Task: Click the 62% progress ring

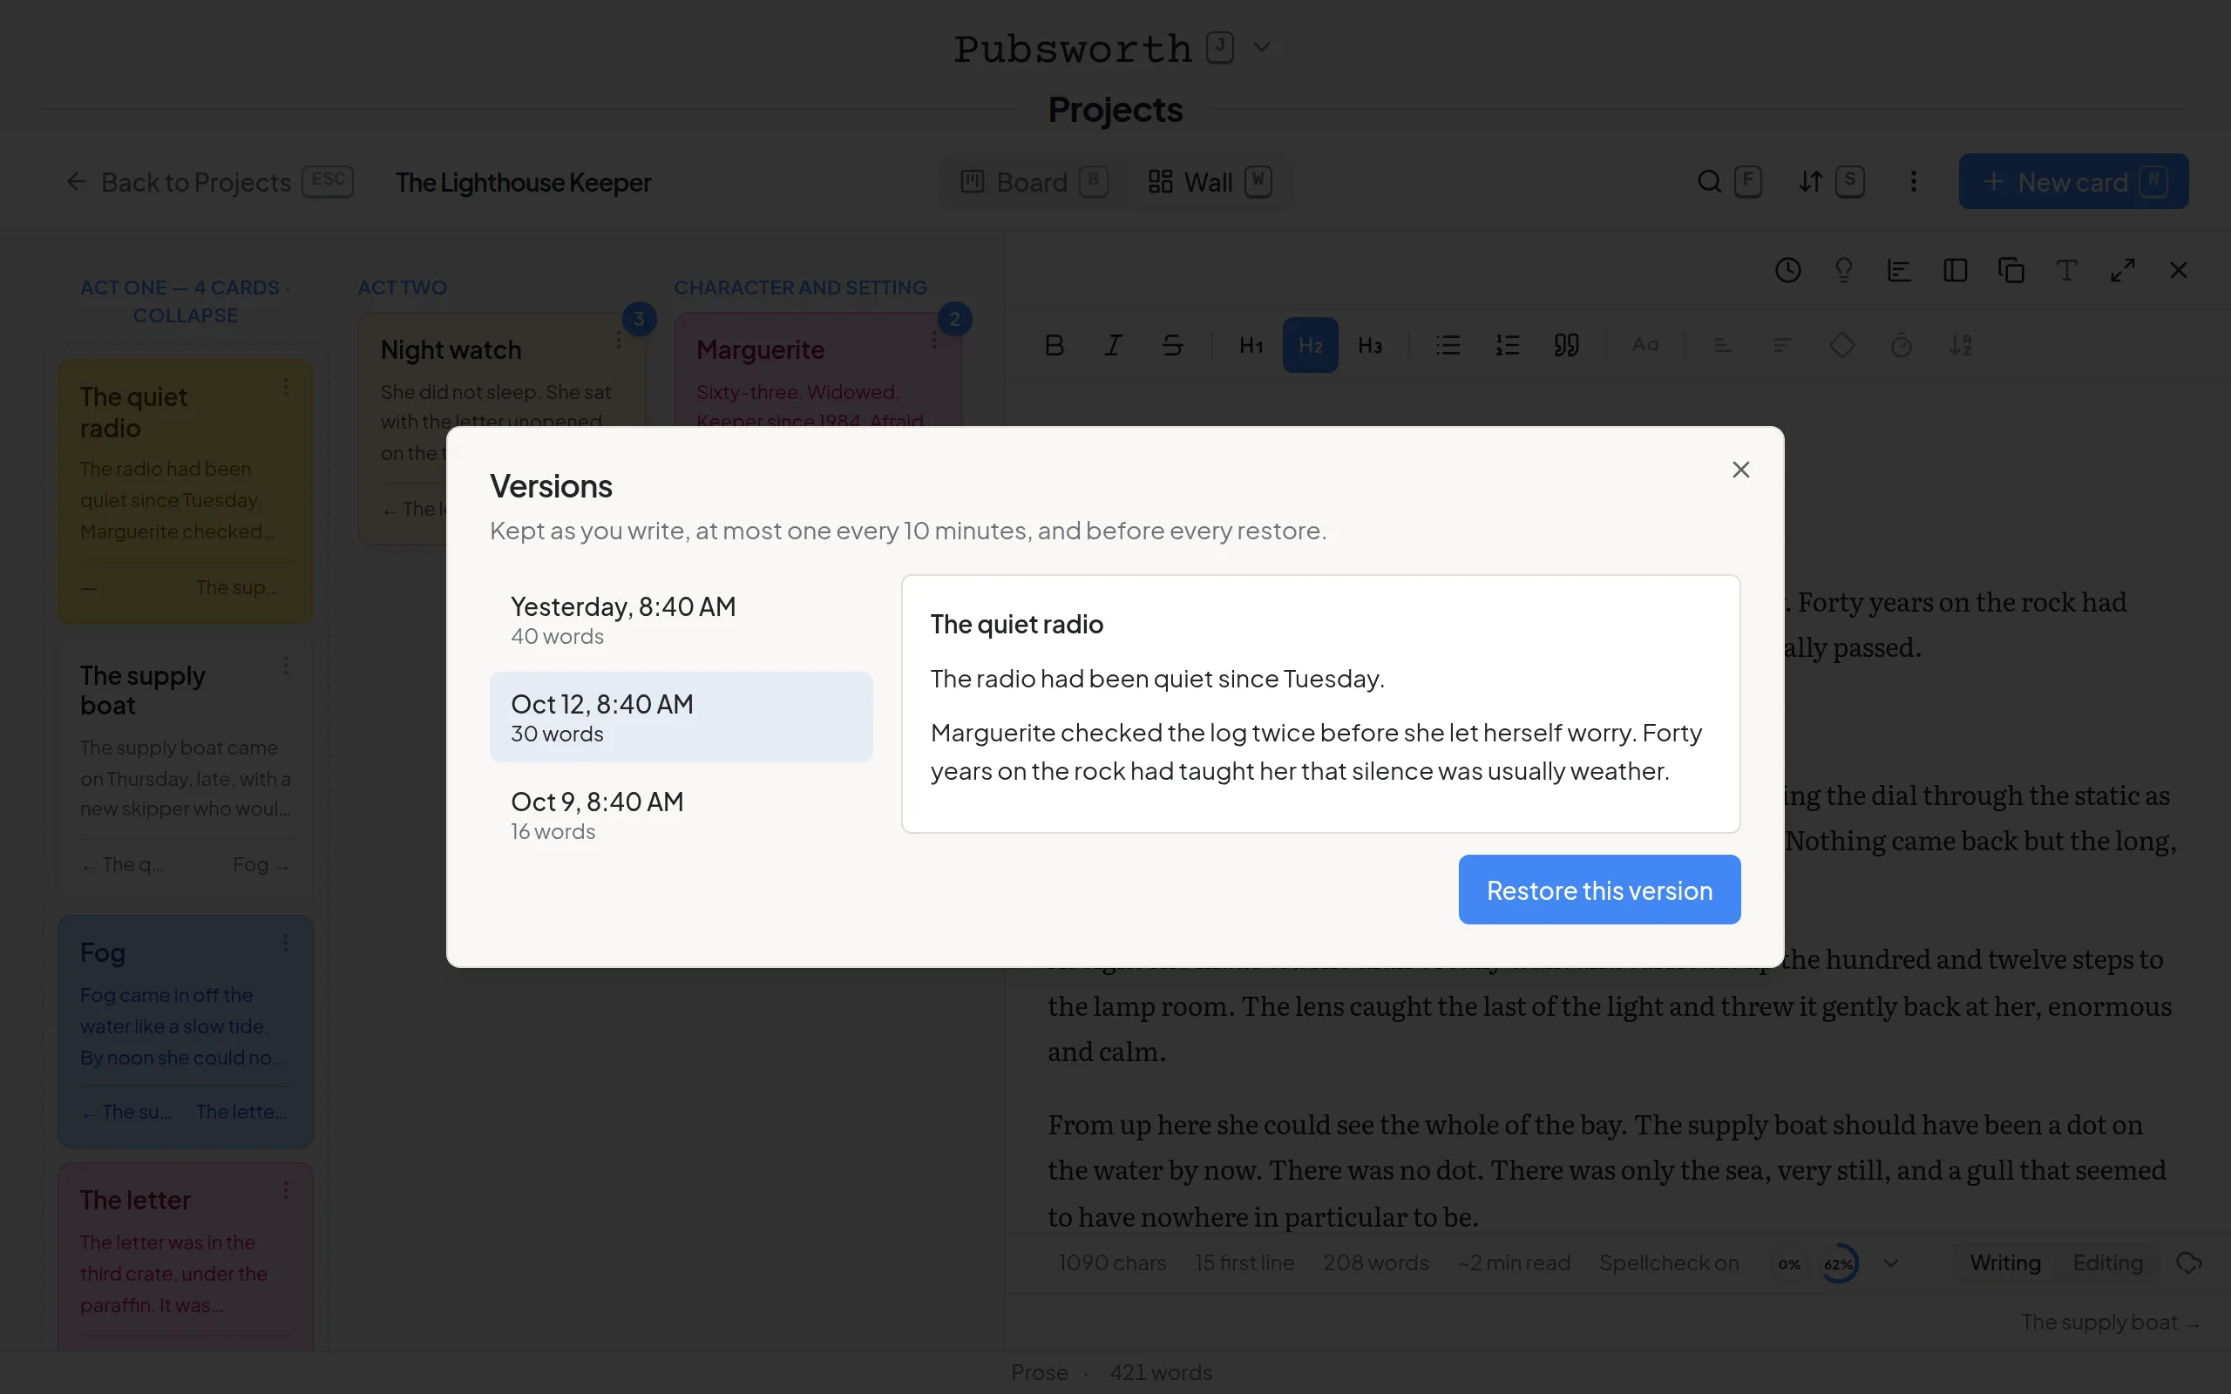Action: pyautogui.click(x=1838, y=1264)
